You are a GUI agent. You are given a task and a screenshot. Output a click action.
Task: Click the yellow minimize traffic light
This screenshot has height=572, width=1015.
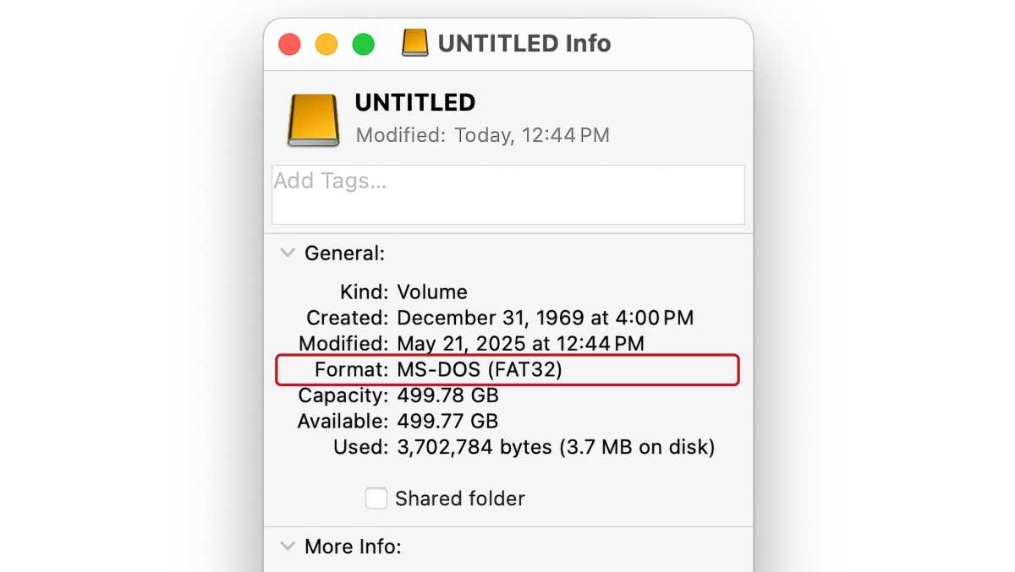(x=326, y=43)
